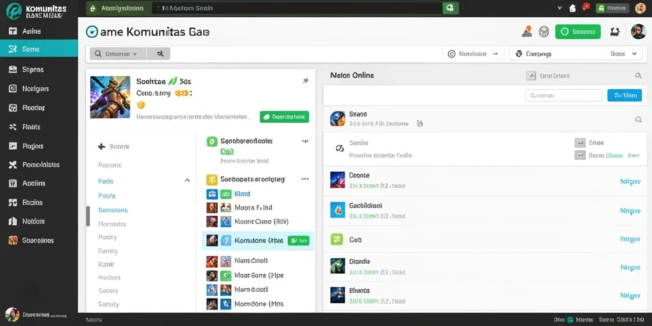Click the green button ending the address bar
652x326 pixels.
pyautogui.click(x=450, y=8)
